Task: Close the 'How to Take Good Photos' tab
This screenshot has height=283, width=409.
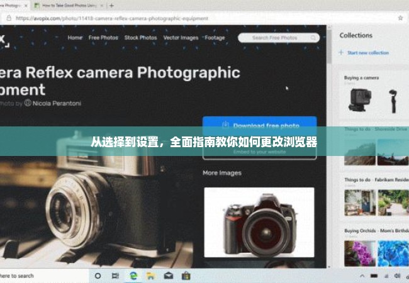Action: click(102, 6)
